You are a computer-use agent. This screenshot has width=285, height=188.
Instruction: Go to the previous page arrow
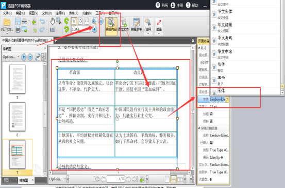click(104, 179)
